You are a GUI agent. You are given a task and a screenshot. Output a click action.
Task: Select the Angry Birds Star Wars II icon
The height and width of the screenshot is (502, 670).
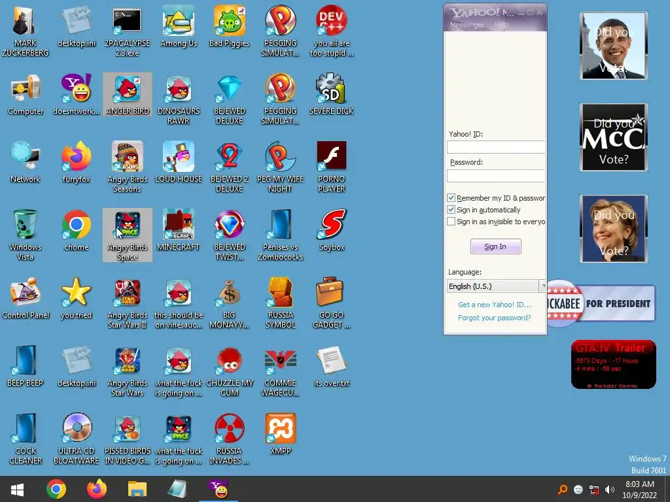[128, 304]
